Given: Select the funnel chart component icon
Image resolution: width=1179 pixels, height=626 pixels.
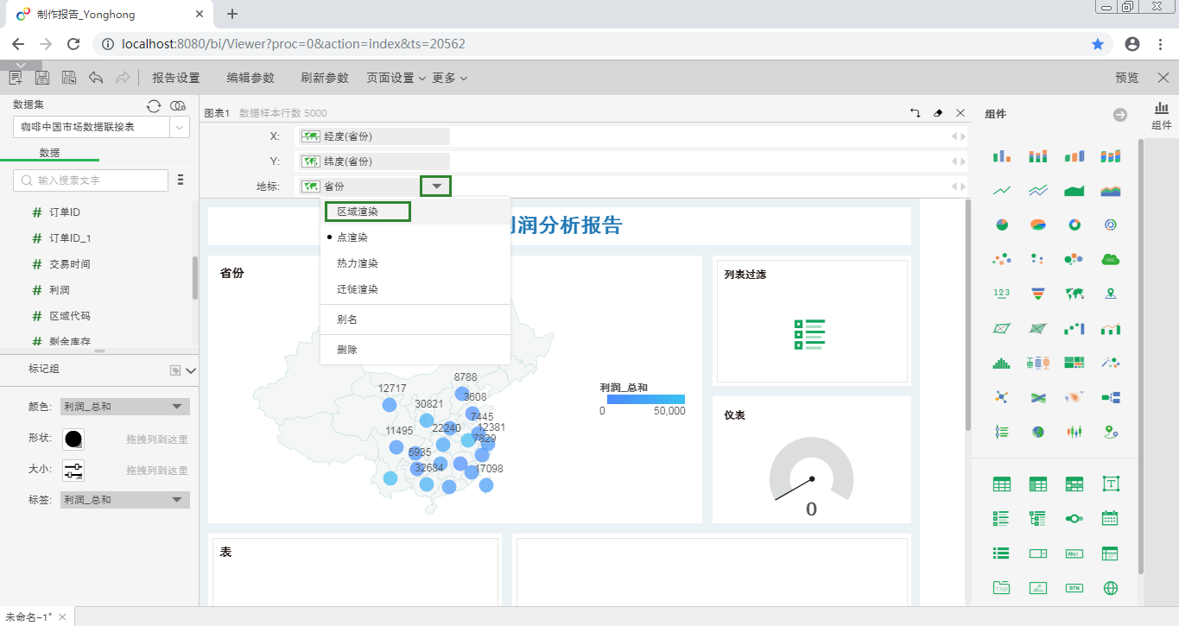Looking at the screenshot, I should [1038, 294].
